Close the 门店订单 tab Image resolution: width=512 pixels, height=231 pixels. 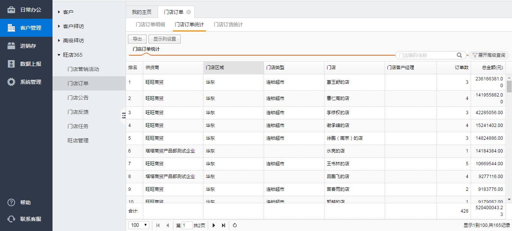[189, 12]
